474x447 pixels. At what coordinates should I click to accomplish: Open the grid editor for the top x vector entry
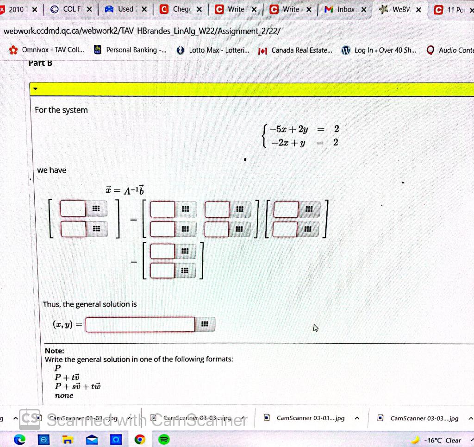[x=96, y=209]
